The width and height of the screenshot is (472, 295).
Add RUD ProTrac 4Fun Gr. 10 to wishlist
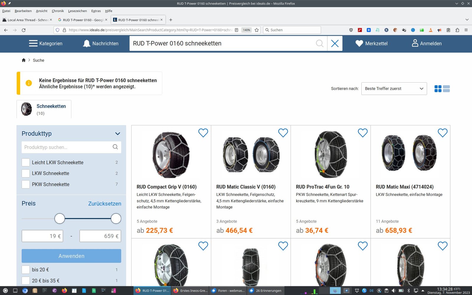coord(363,133)
